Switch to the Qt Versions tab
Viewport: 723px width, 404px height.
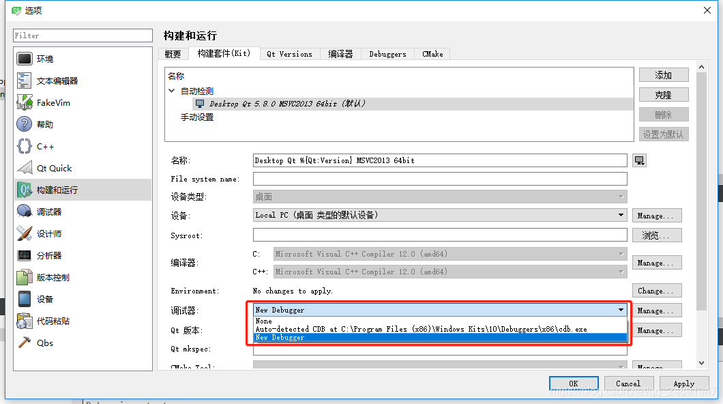(x=290, y=54)
